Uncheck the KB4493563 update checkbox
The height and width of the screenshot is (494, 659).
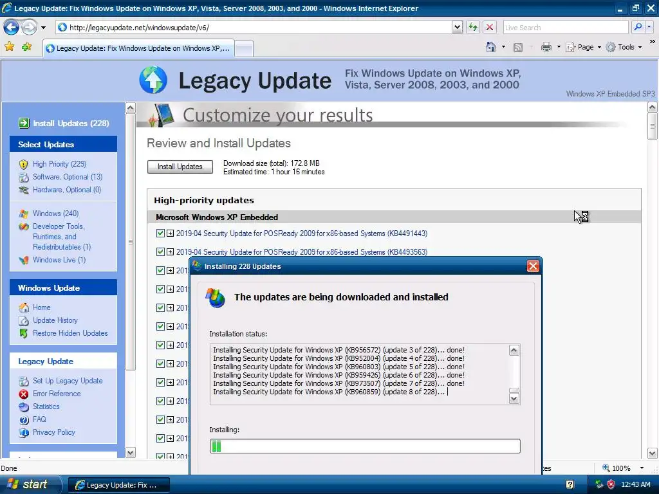(x=160, y=252)
